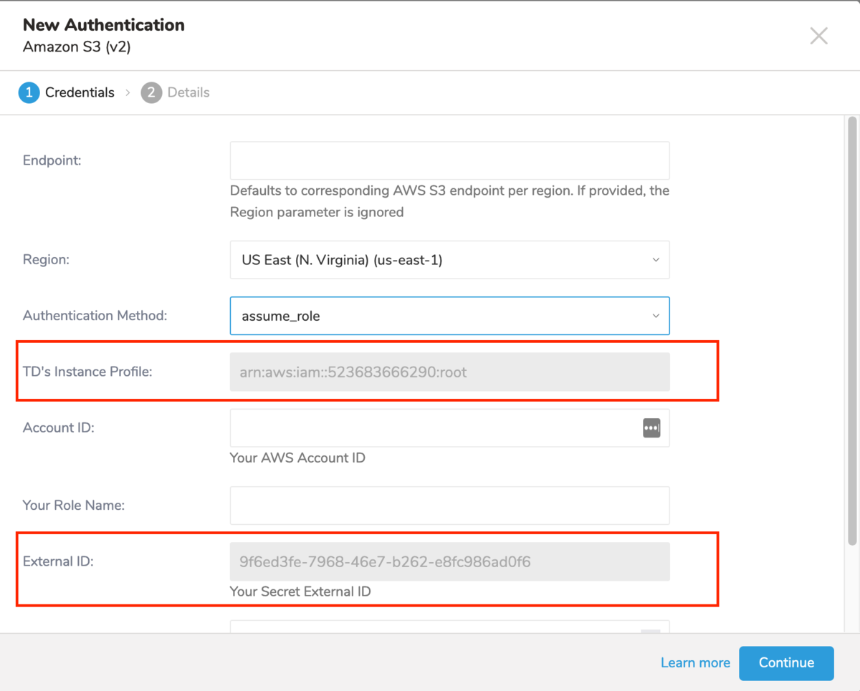Open the Learn more link
Screen dimensions: 860x691
point(695,662)
